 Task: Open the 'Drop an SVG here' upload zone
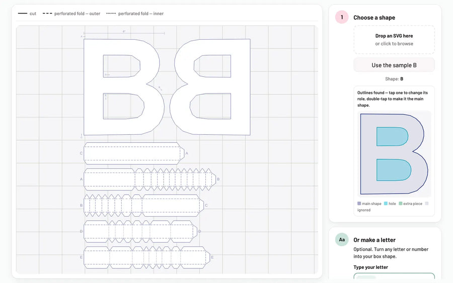(394, 40)
